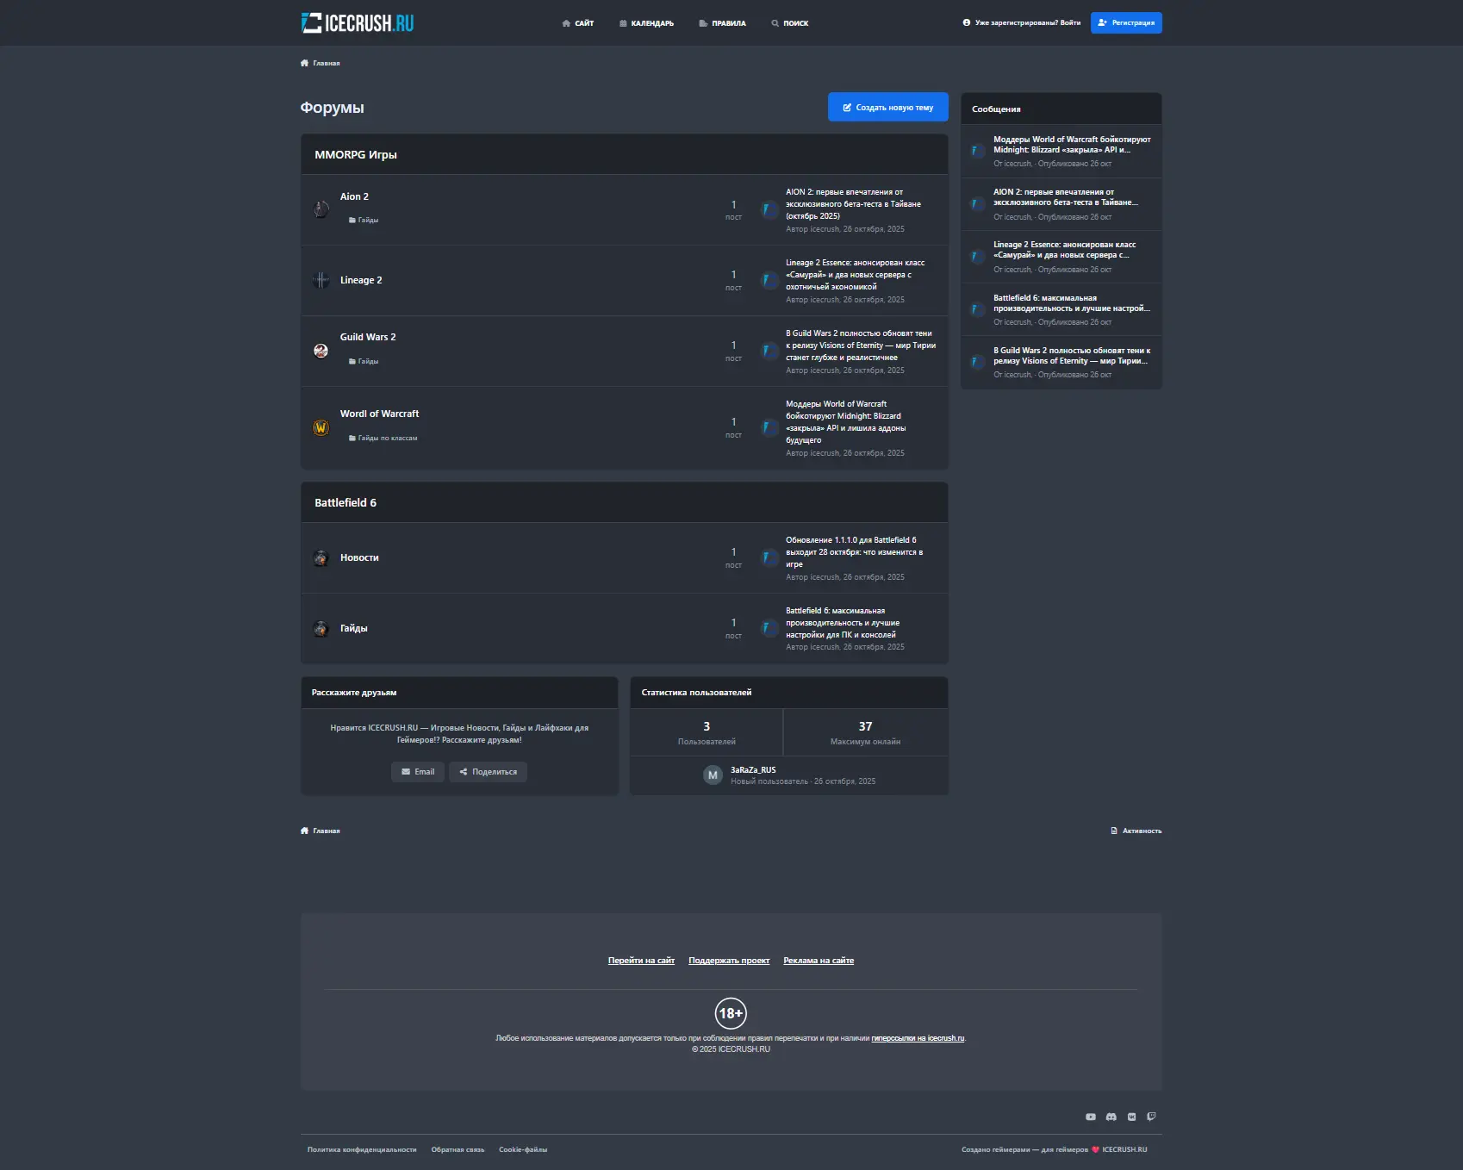Viewport: 1463px width, 1170px height.
Task: Collapse the Battlefield 6 category header
Action: [625, 503]
